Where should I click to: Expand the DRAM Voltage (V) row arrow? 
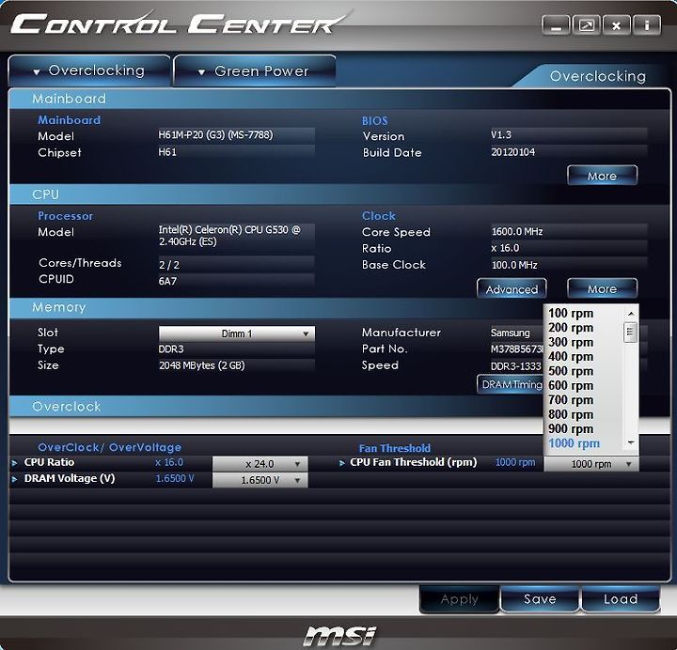pyautogui.click(x=15, y=479)
